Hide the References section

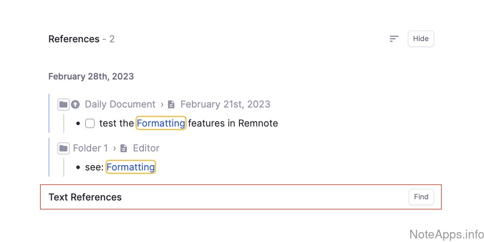pyautogui.click(x=421, y=39)
